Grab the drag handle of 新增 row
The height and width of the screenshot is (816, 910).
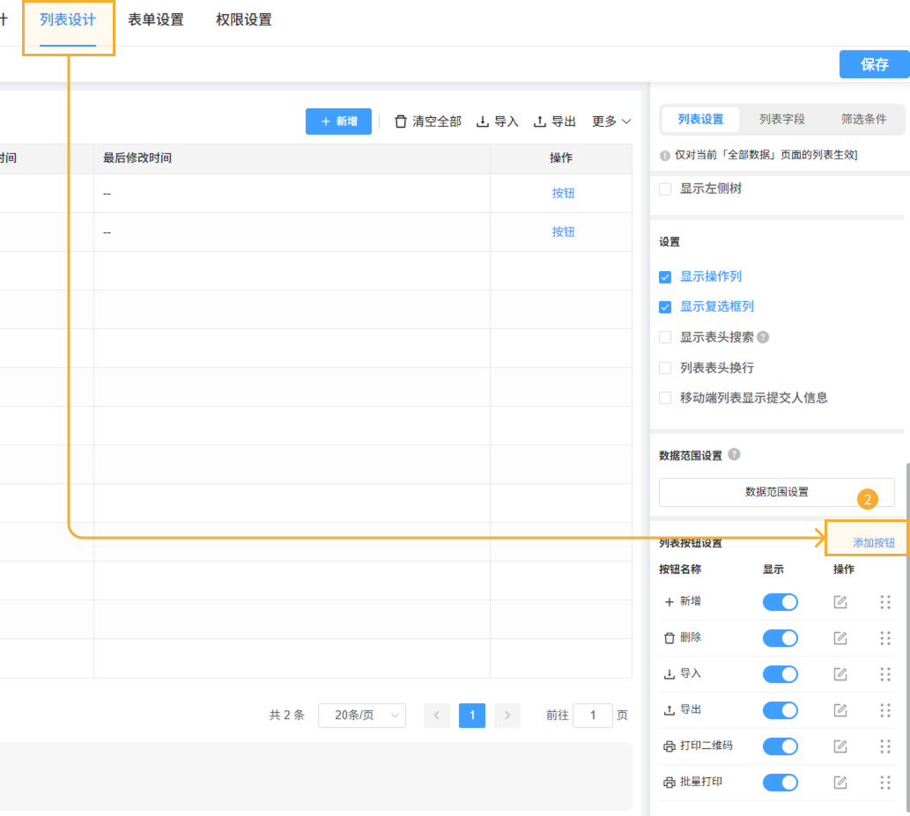(x=885, y=602)
